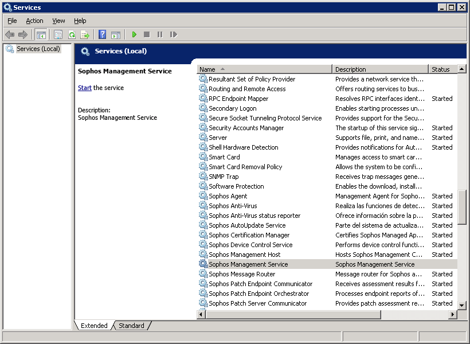The image size is (470, 344).
Task: Click the gear icon beside Sophos Management Service
Action: click(203, 264)
